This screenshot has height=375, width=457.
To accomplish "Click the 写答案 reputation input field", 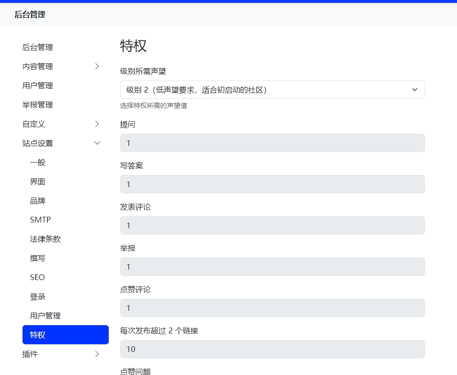I will coord(272,184).
